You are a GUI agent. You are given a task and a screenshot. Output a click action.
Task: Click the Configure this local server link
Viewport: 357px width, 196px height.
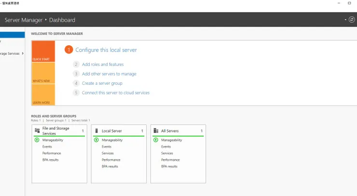point(106,50)
